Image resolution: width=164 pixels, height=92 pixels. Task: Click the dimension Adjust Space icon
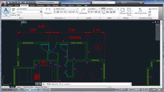(x=58, y=12)
